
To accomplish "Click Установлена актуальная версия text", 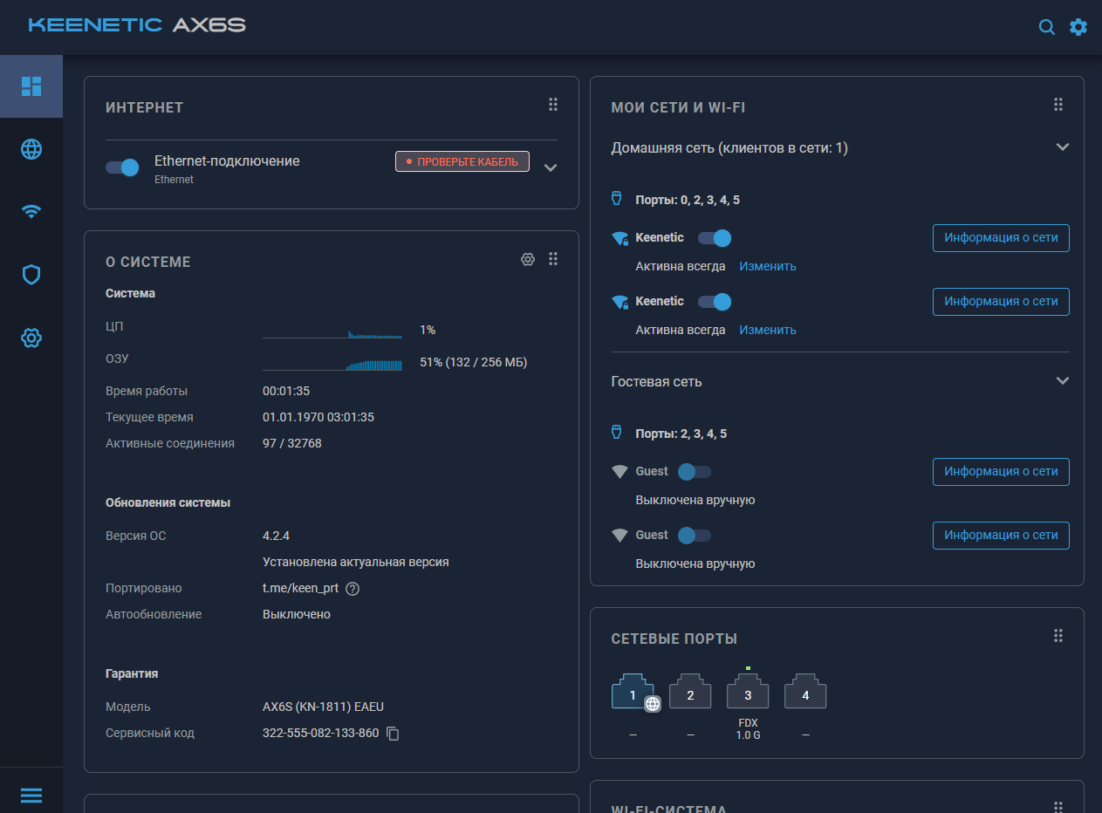I will click(356, 563).
